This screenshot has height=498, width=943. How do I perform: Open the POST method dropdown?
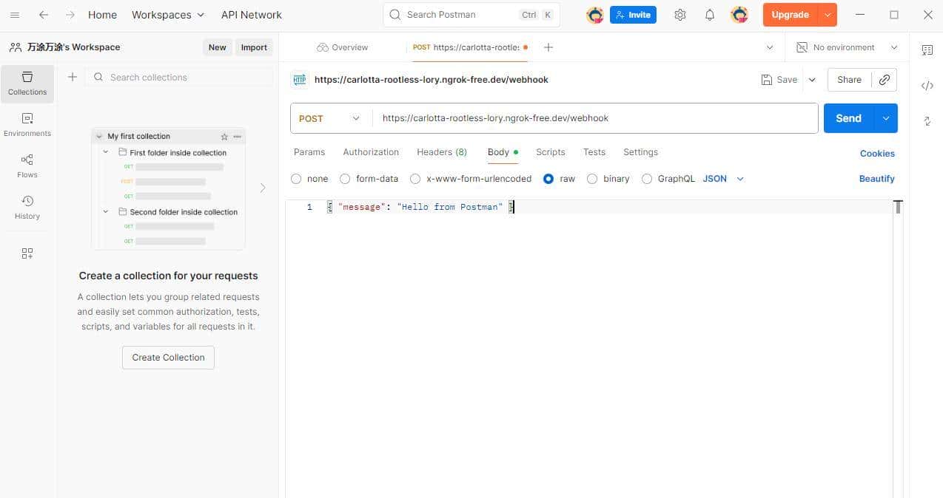pos(330,118)
